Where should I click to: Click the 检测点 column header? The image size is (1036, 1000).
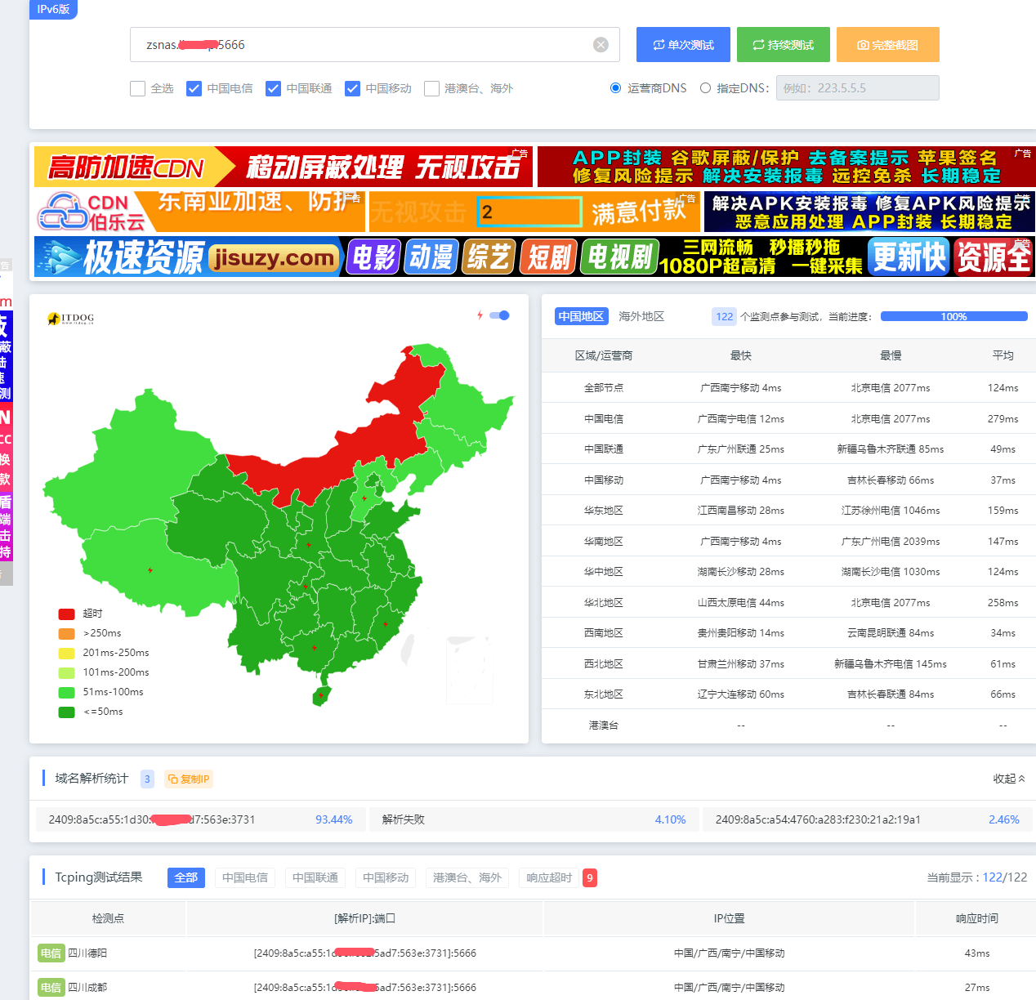pos(108,918)
